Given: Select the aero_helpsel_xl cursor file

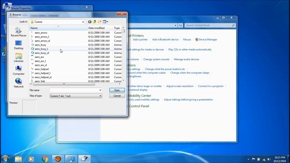Looking at the screenshot, I should pyautogui.click(x=43, y=77).
